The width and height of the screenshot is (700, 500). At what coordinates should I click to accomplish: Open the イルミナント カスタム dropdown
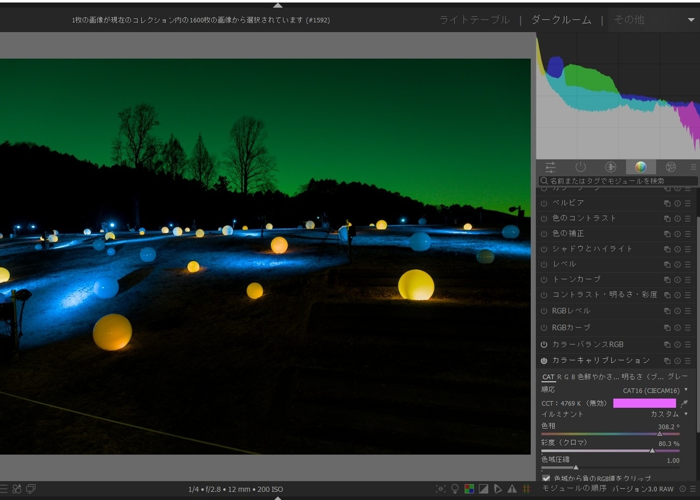[x=615, y=414]
